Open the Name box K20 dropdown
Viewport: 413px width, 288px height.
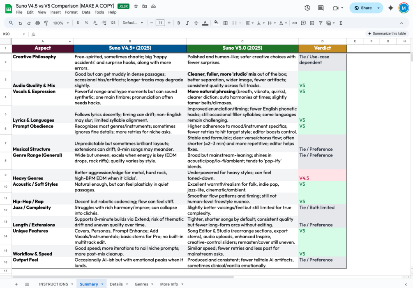click(24, 34)
